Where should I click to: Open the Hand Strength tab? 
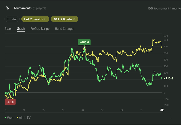65,29
